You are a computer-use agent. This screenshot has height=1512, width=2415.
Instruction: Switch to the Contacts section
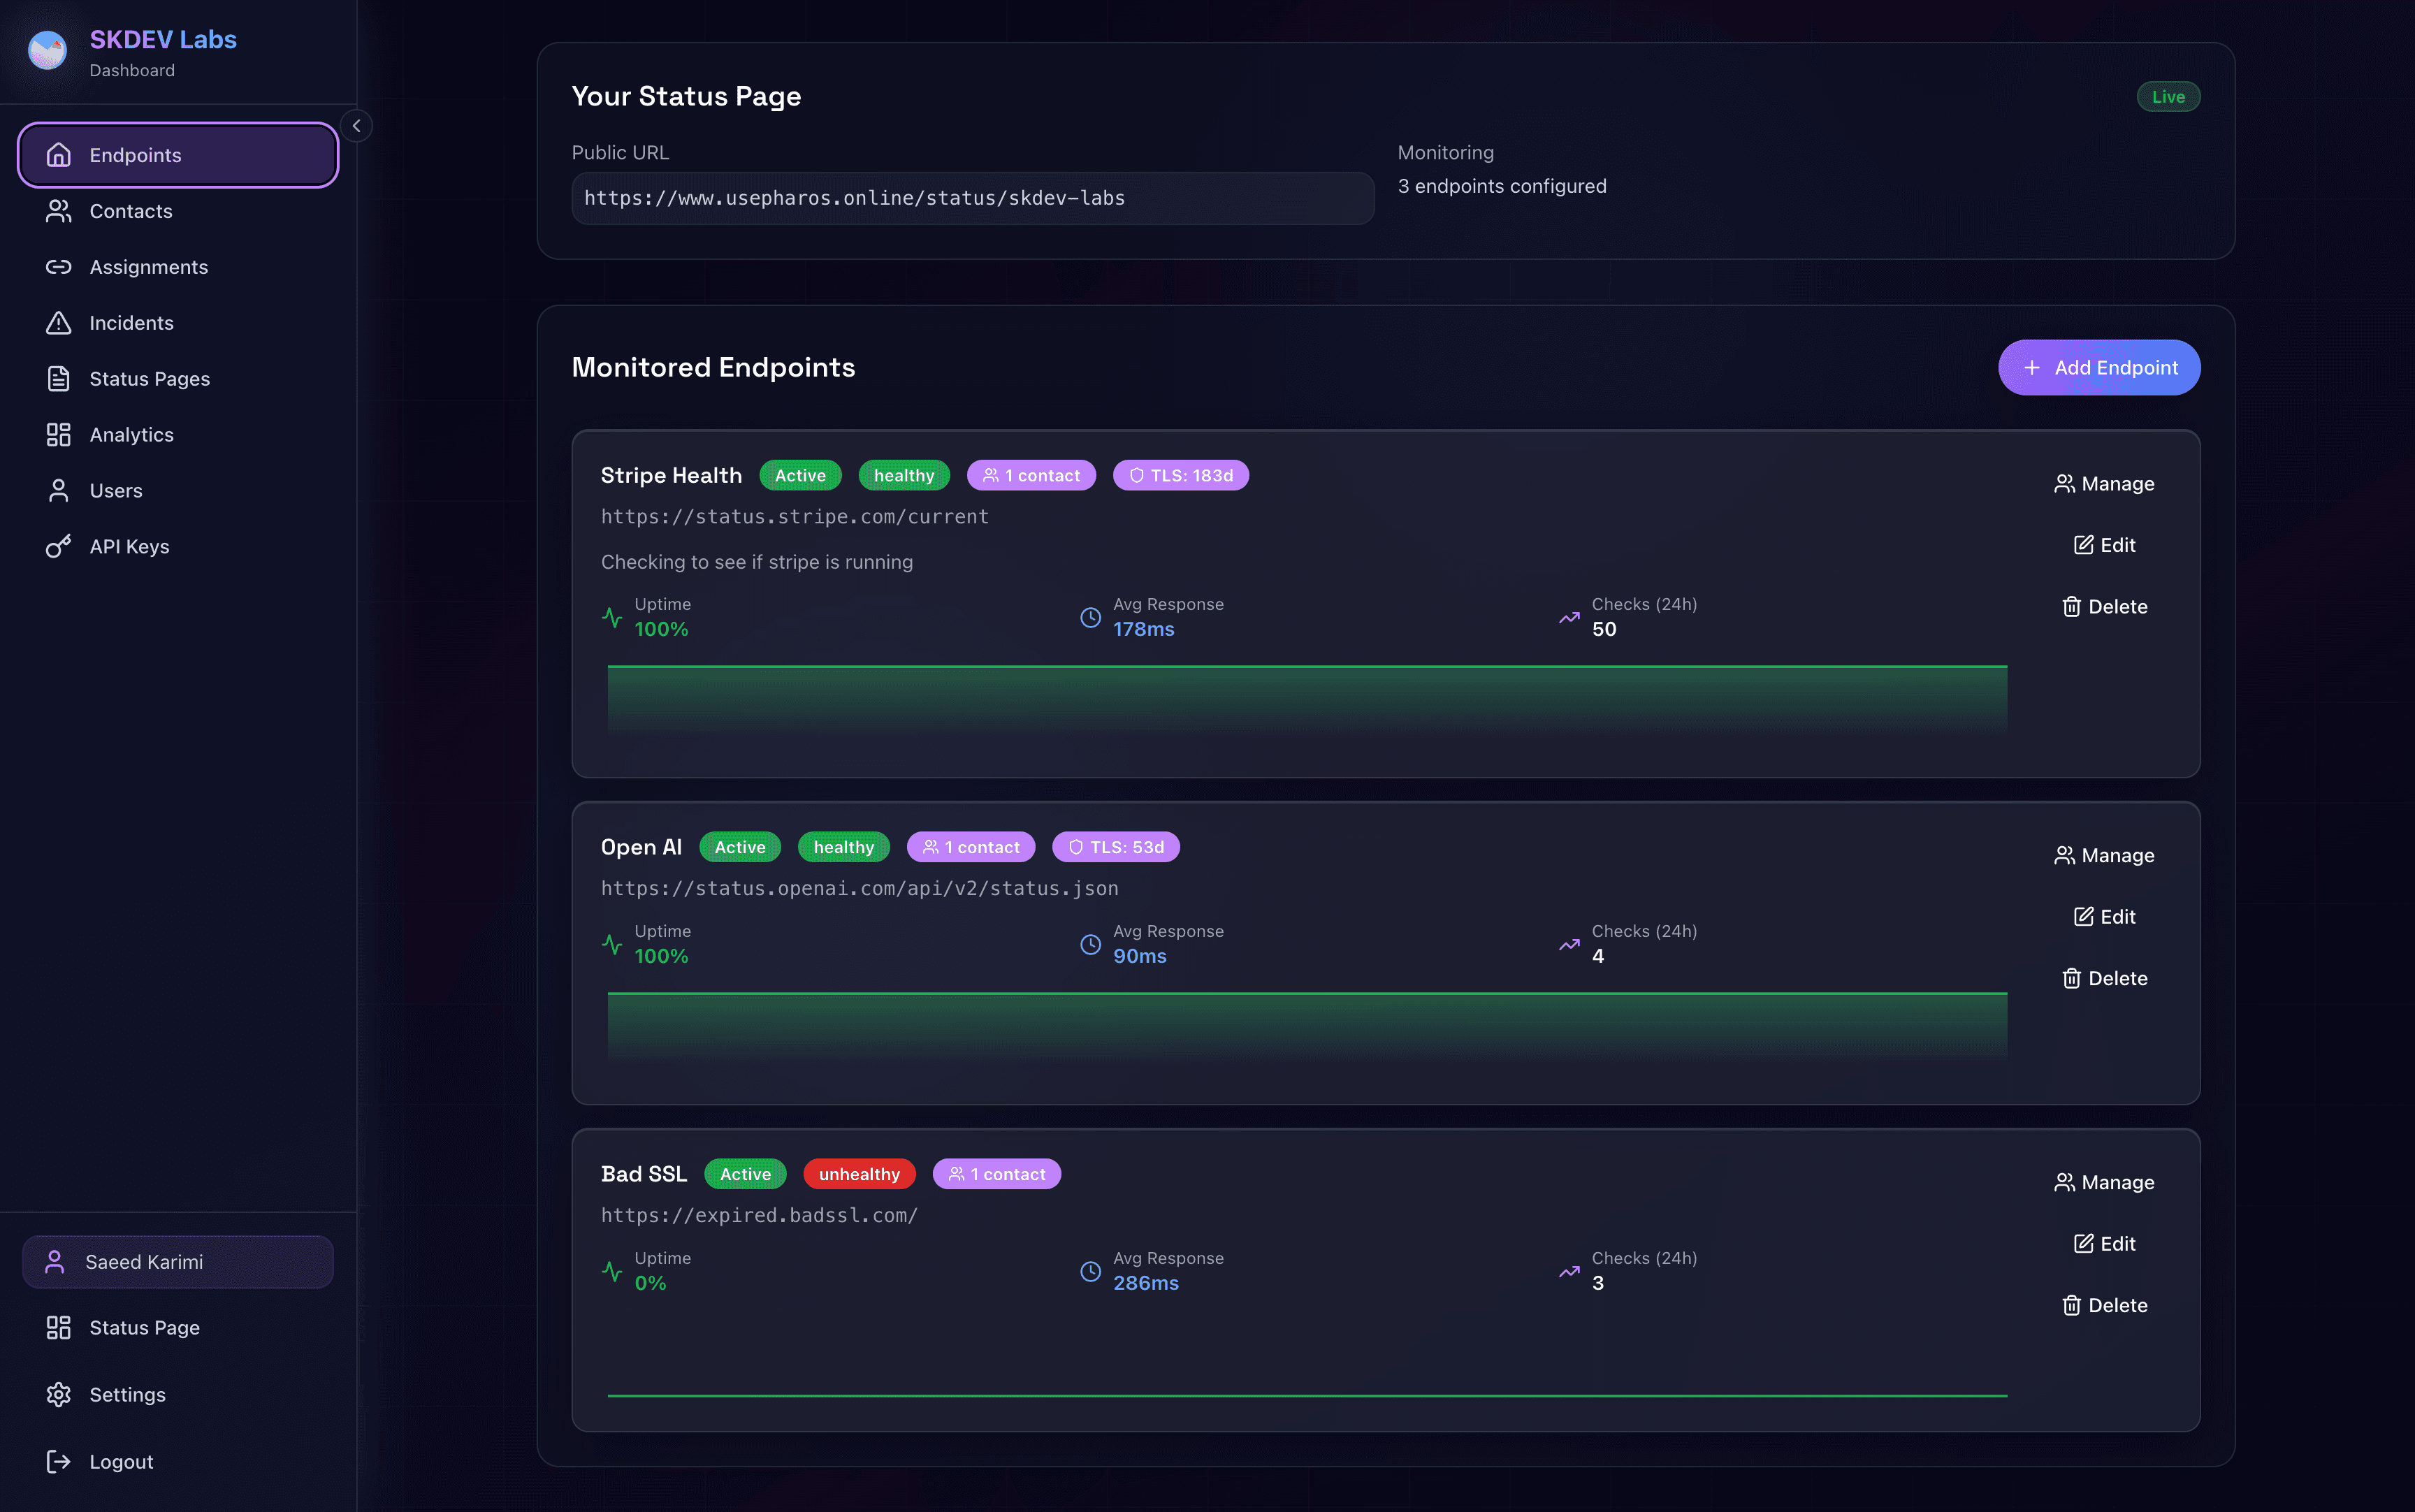pos(130,211)
